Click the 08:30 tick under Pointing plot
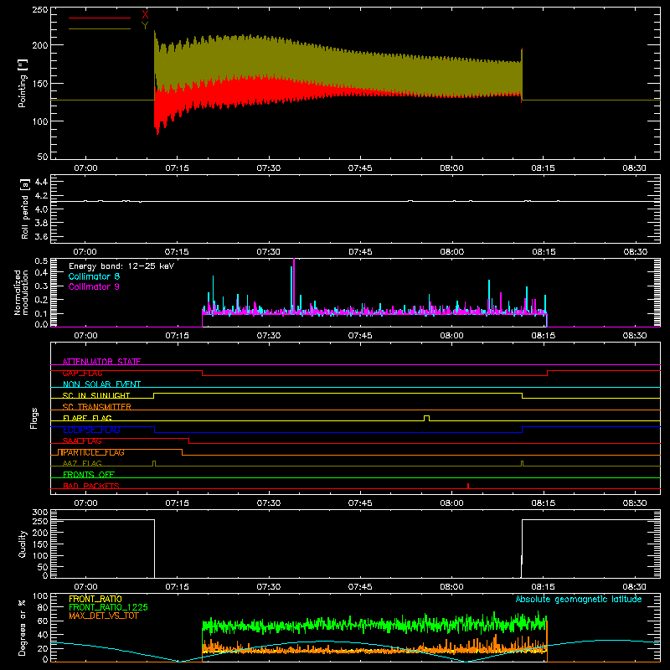 [635, 168]
